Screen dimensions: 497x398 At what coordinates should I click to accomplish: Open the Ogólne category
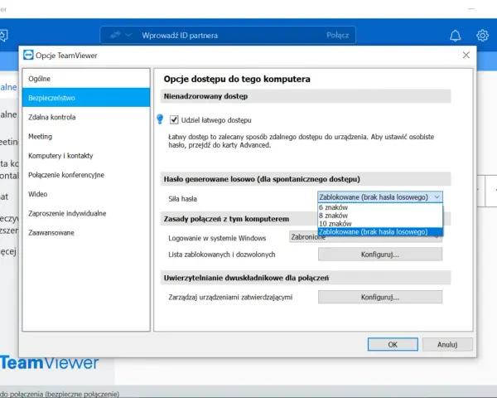(x=86, y=79)
